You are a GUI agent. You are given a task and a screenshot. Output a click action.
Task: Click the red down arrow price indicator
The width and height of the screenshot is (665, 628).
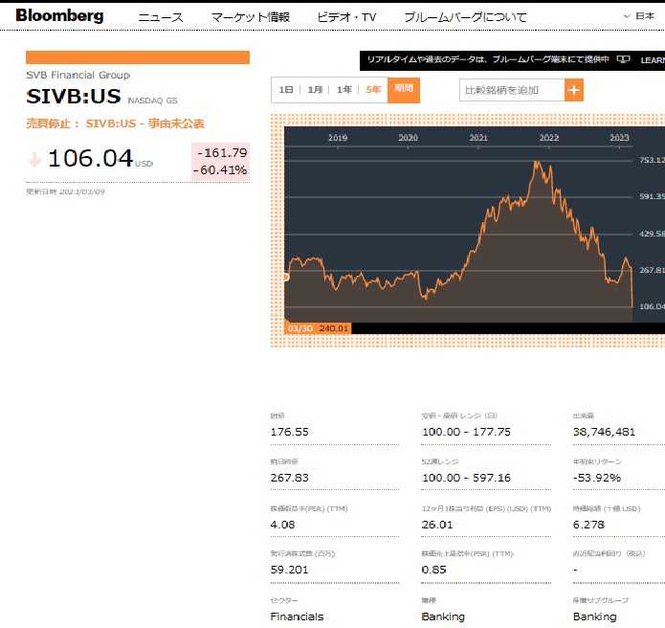point(34,160)
